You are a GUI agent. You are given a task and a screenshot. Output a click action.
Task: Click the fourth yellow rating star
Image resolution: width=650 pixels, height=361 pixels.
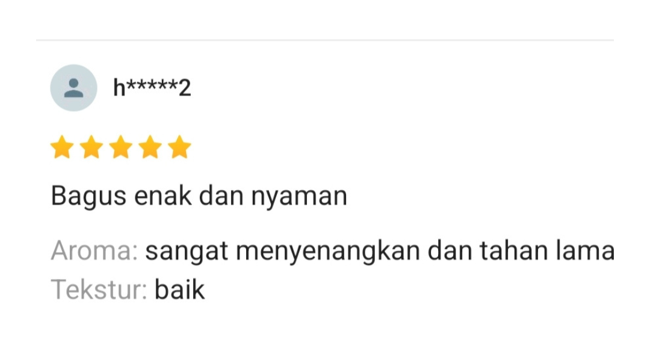point(150,147)
